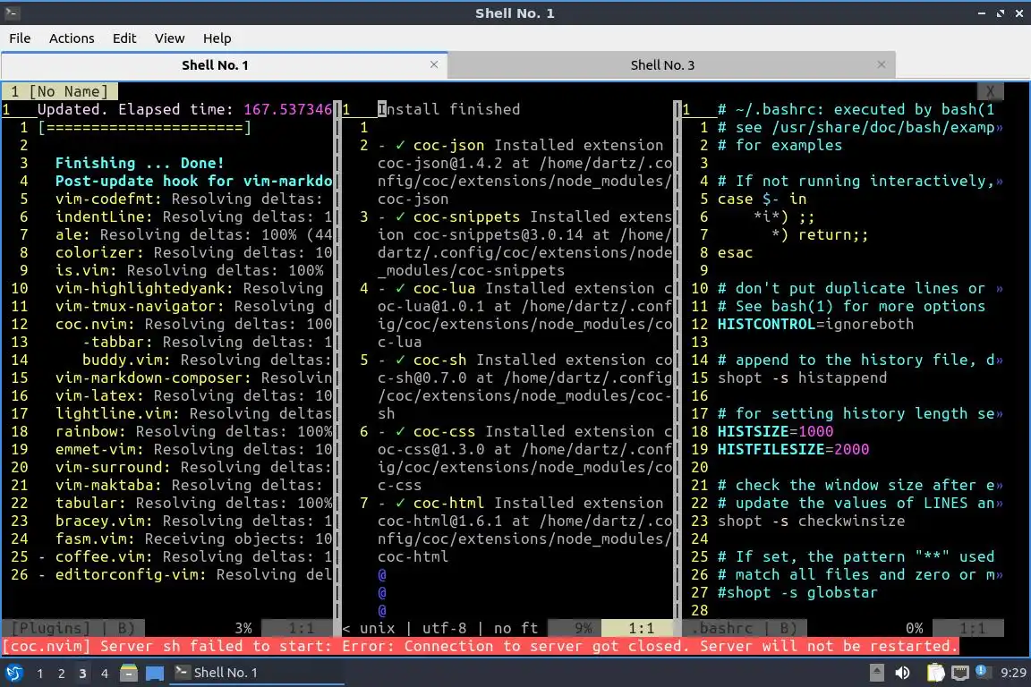1031x687 pixels.
Task: Close the Shell No. 3 tab
Action: coord(882,64)
